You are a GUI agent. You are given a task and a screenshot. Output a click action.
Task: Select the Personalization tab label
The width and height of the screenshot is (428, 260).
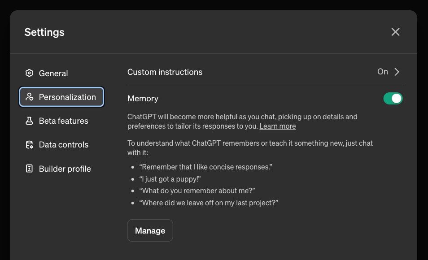click(x=67, y=97)
